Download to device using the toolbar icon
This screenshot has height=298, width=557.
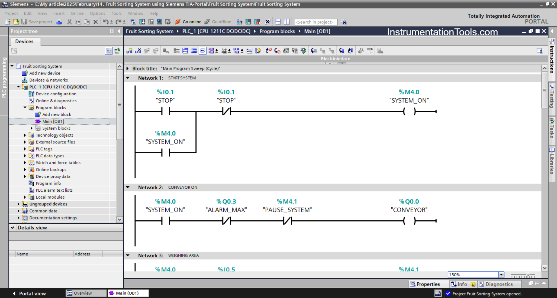(142, 22)
